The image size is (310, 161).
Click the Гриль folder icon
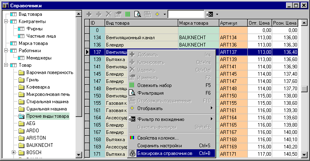point(21,80)
